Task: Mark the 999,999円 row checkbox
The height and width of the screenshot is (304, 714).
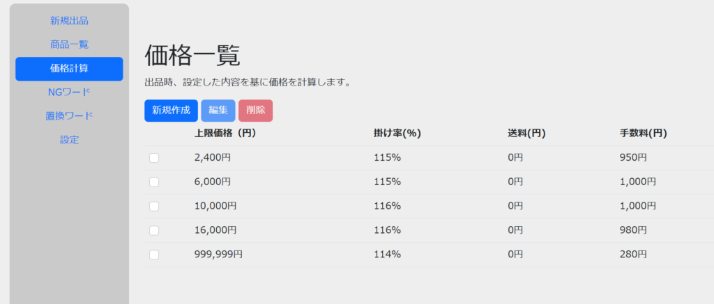Action: point(154,255)
